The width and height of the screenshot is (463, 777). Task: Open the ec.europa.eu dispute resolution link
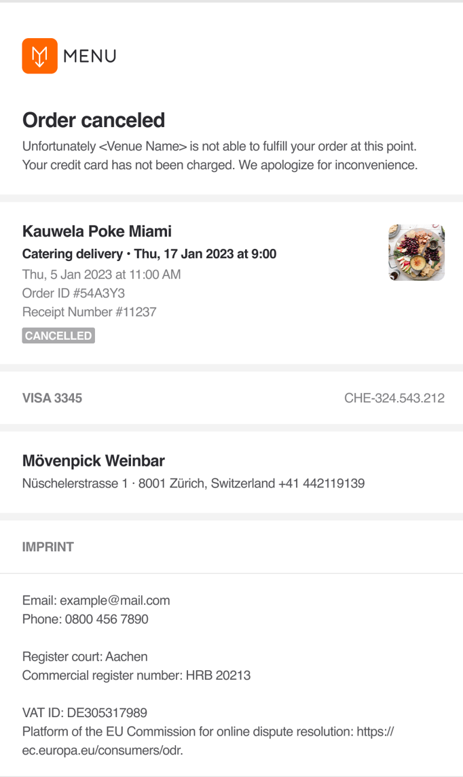tap(103, 751)
